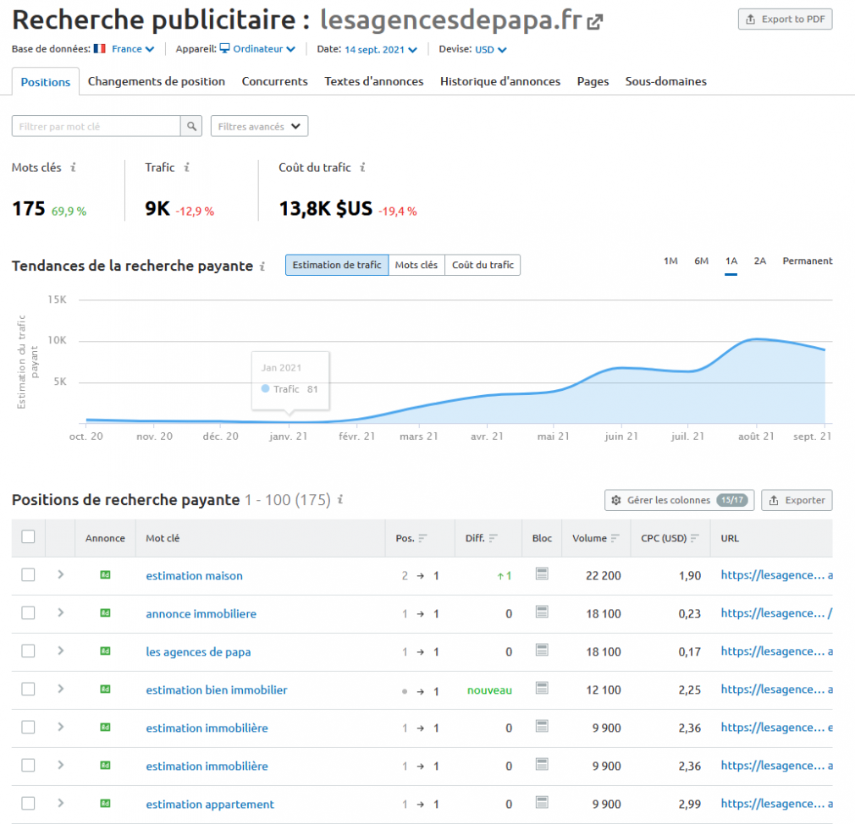Sort table by CPC (USD) column icon
The height and width of the screenshot is (824, 855).
[x=695, y=538]
